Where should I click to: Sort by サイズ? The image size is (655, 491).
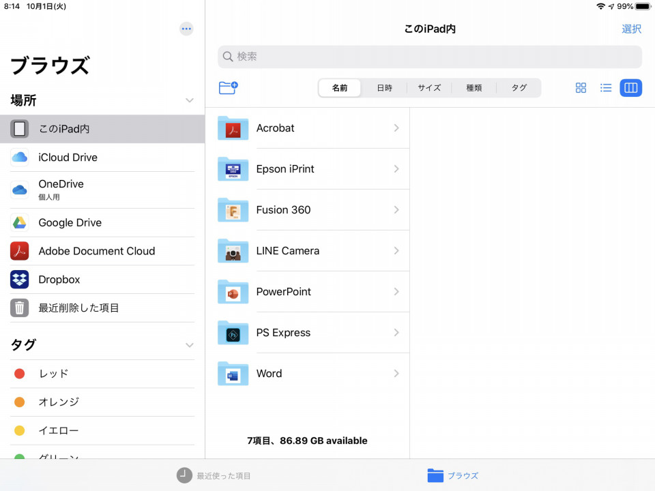click(x=429, y=88)
